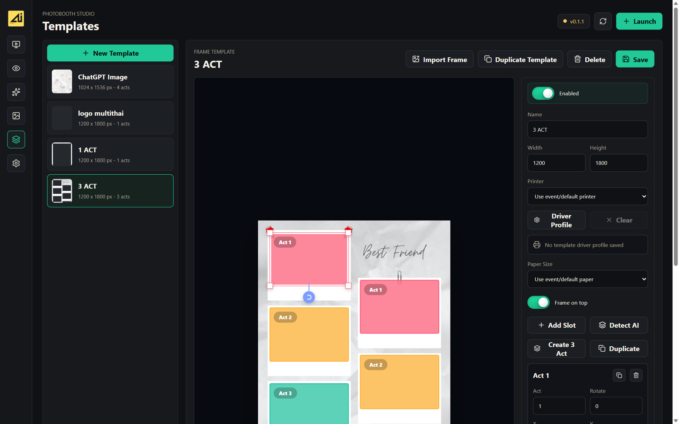Click the 3 ACT template thumbnail
Screen dimensions: 679x424
click(62, 191)
